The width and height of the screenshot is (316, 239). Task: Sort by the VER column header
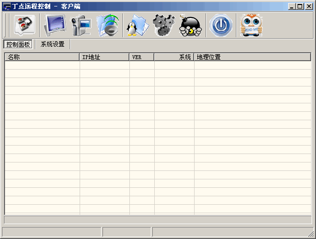tap(142, 57)
